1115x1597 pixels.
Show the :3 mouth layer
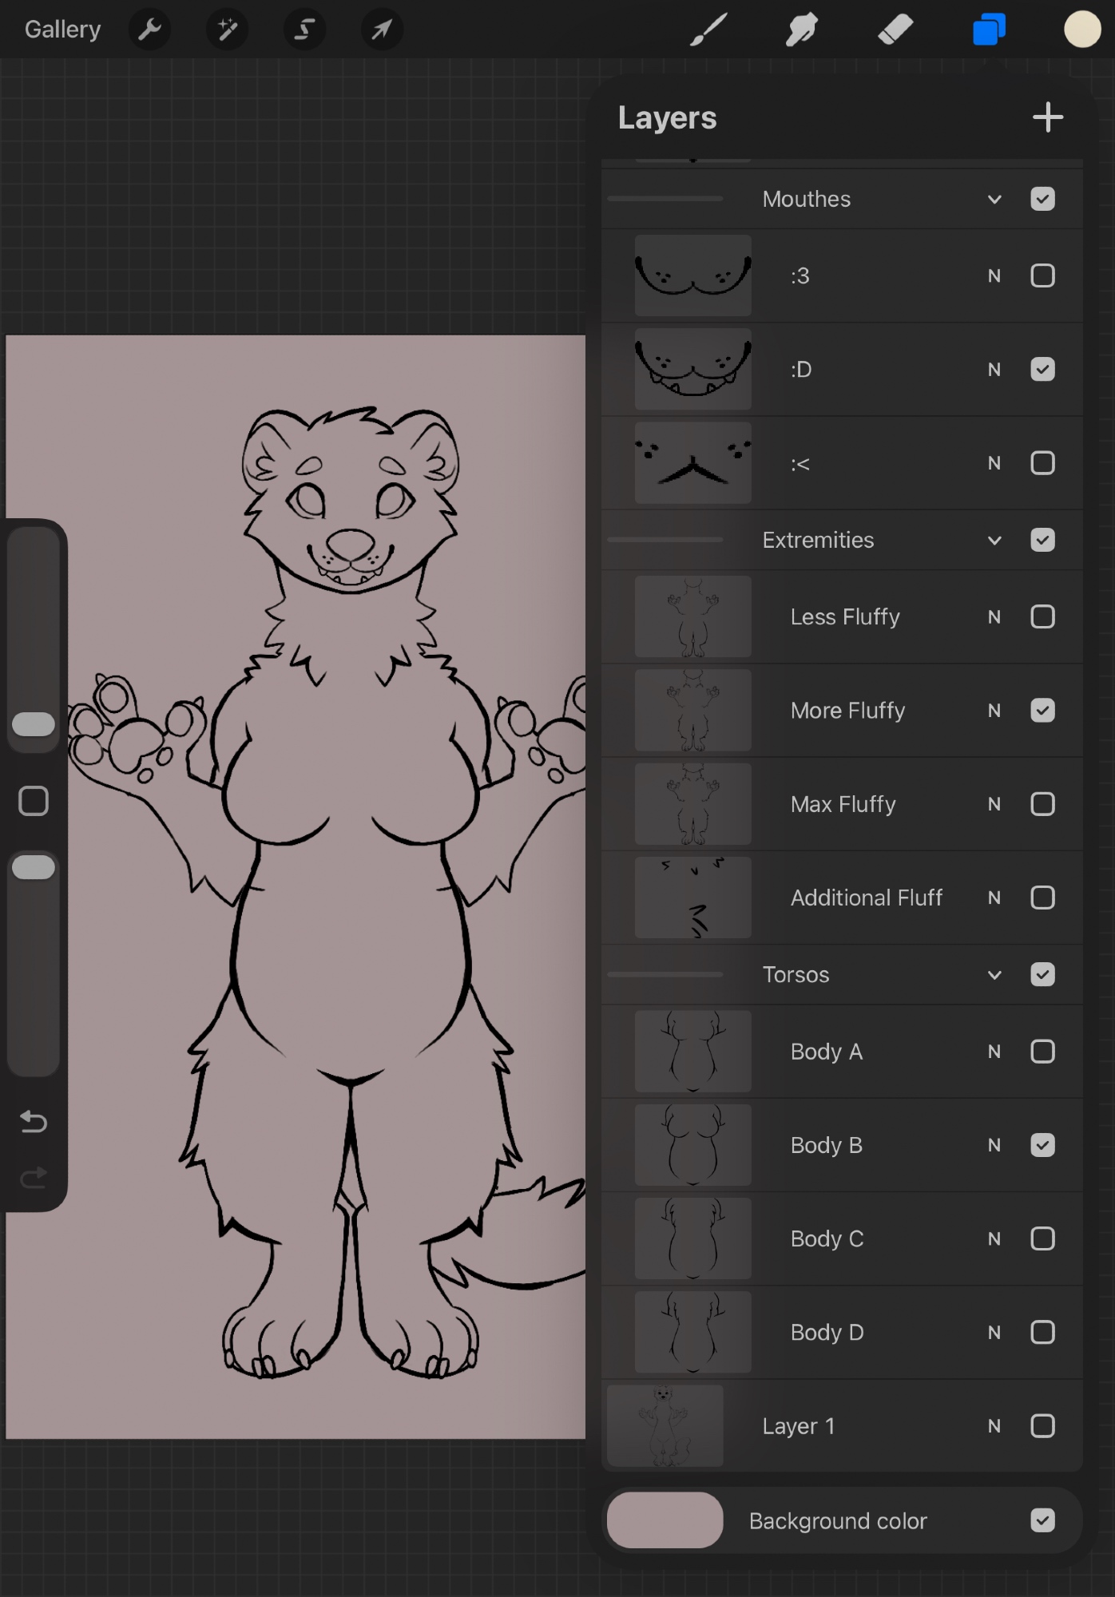[x=1042, y=276]
